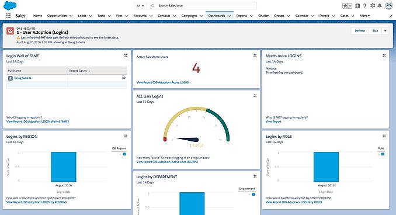Switch to the Contacts tab
Viewport: 396px width, 215px height.
(x=164, y=16)
